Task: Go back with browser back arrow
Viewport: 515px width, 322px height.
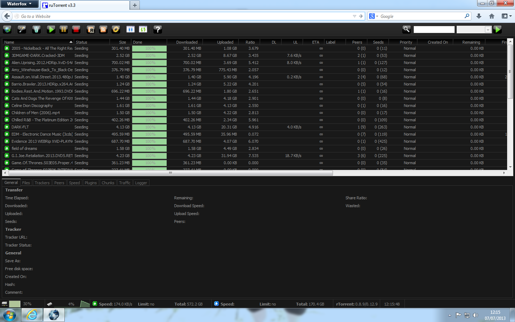Action: [x=7, y=16]
